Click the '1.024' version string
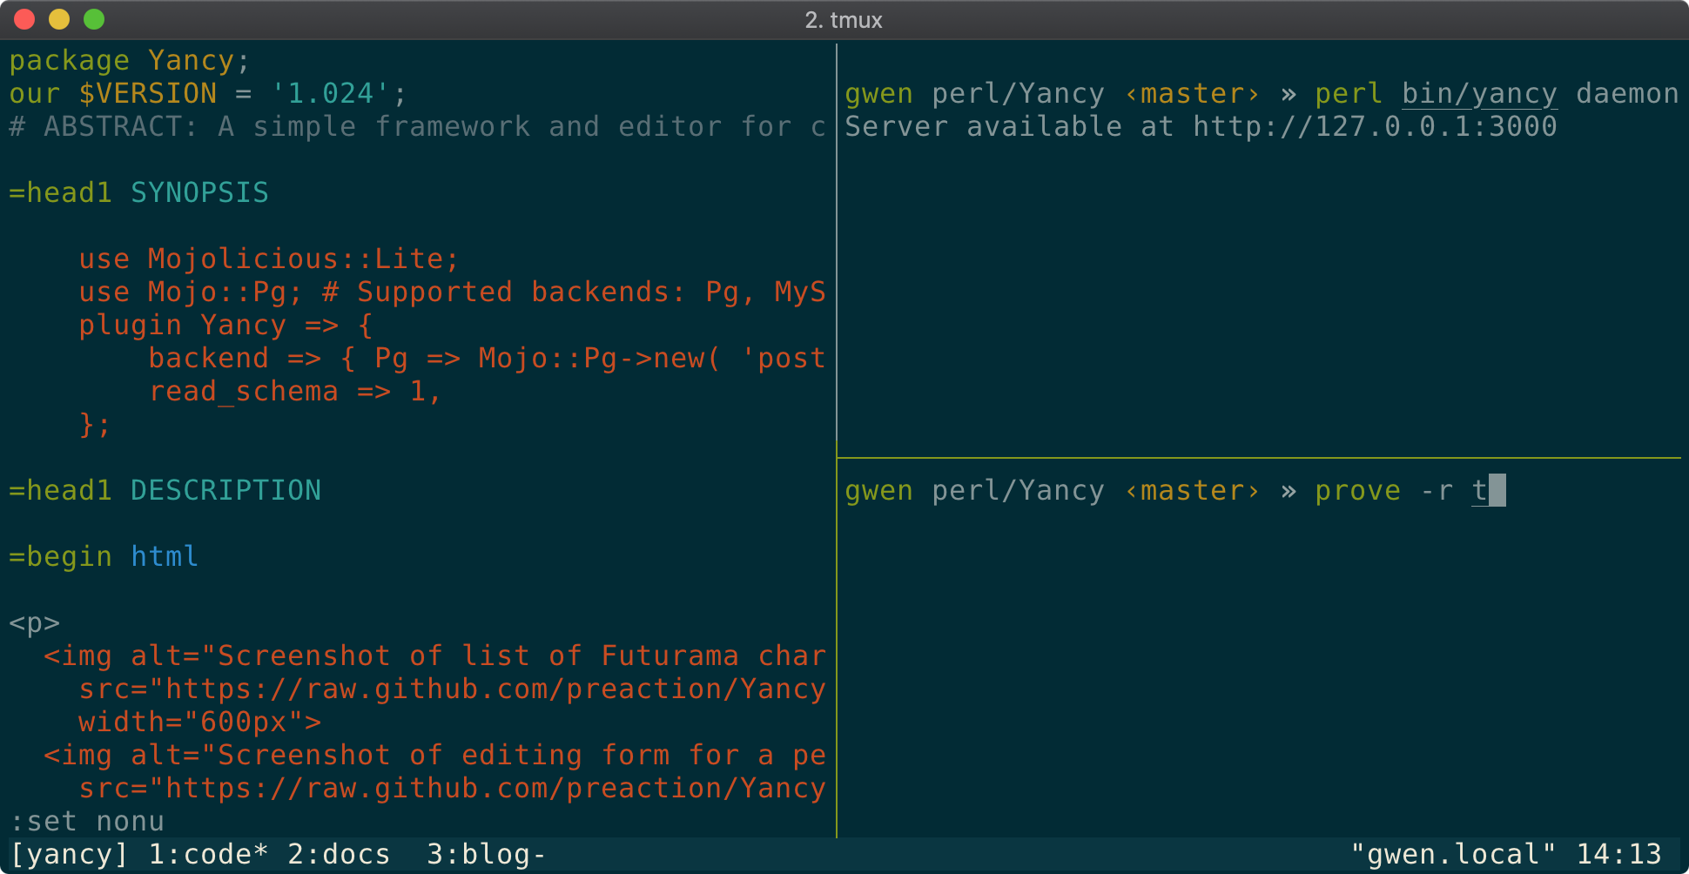Viewport: 1689px width, 874px height. pyautogui.click(x=330, y=93)
